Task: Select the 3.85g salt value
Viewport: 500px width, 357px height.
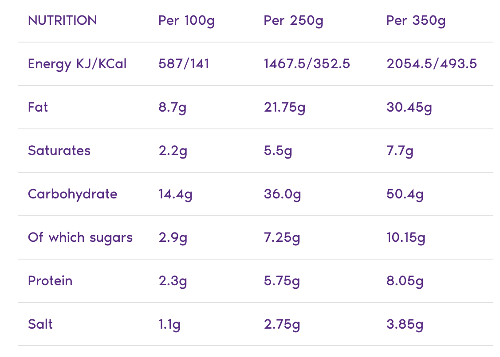Action: [x=405, y=324]
